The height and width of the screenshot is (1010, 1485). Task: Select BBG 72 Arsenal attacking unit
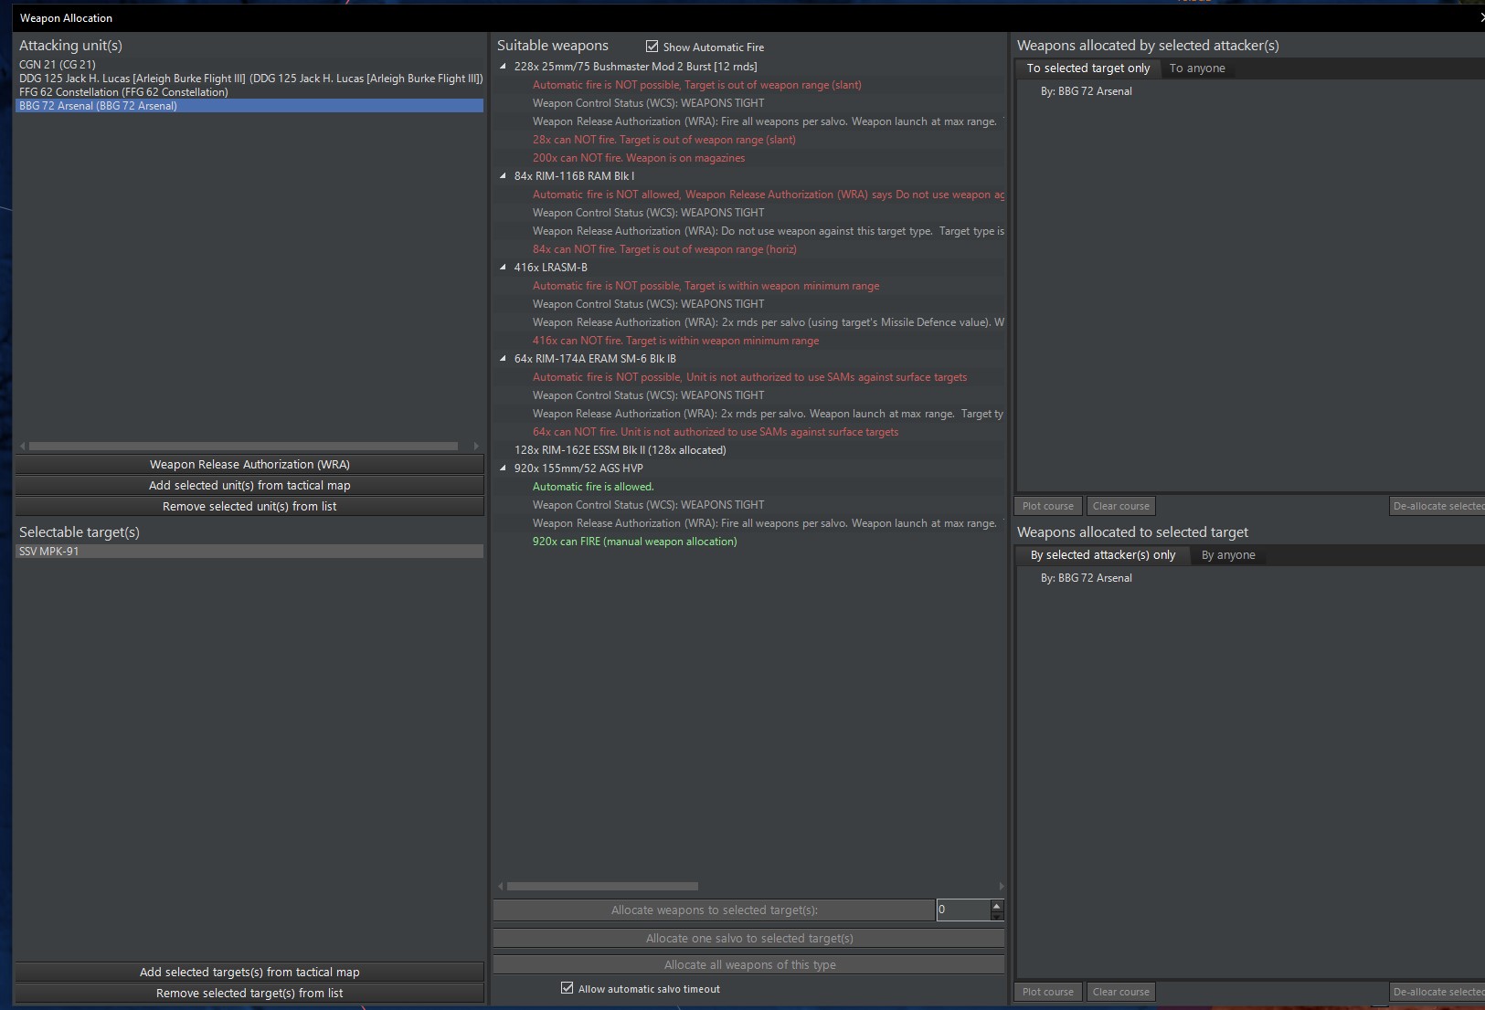click(249, 106)
